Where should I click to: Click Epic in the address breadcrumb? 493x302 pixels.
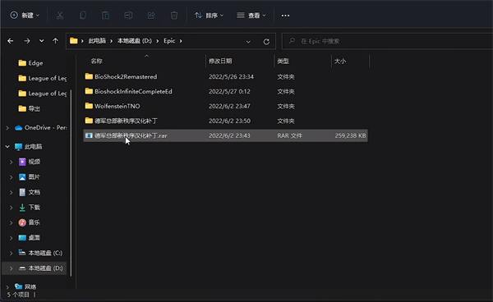[x=169, y=41]
